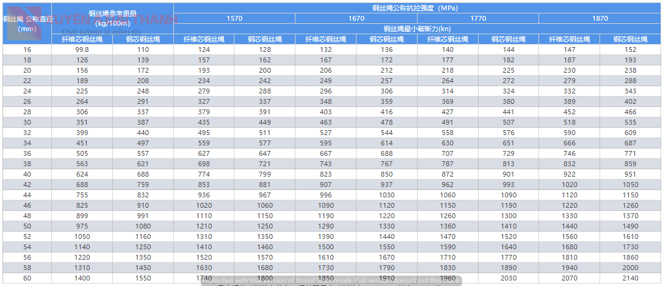Click 纤维芯钢丝绳 subheader under 1570
663x286 pixels.
[204, 39]
